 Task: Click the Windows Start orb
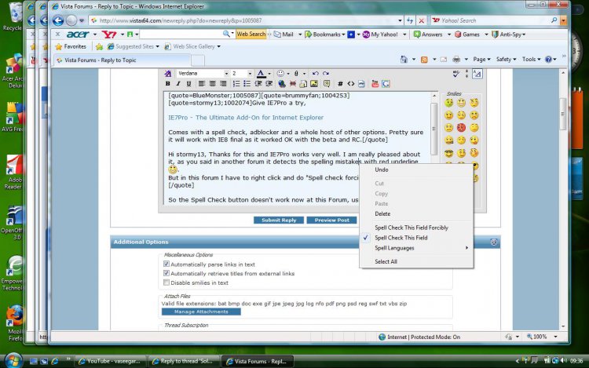pos(13,361)
